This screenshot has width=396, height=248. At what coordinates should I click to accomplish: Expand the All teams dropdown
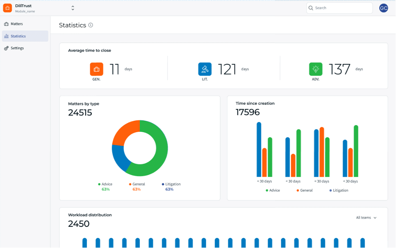(x=366, y=217)
